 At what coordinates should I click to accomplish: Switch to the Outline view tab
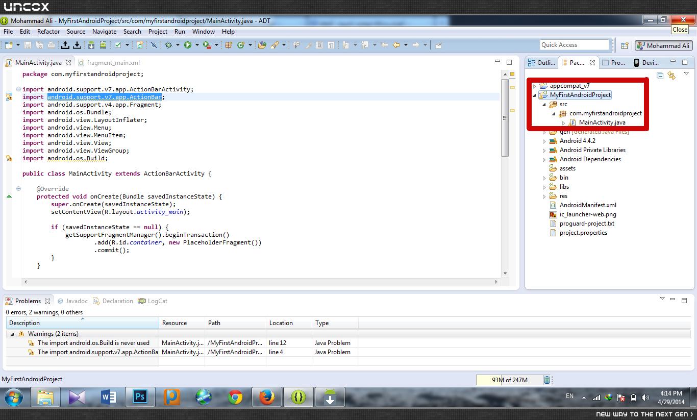pos(541,63)
